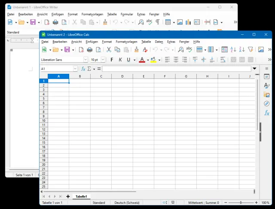The image size is (275, 209).
Task: Toggle Italic formatting in Calc
Action: [x=120, y=60]
